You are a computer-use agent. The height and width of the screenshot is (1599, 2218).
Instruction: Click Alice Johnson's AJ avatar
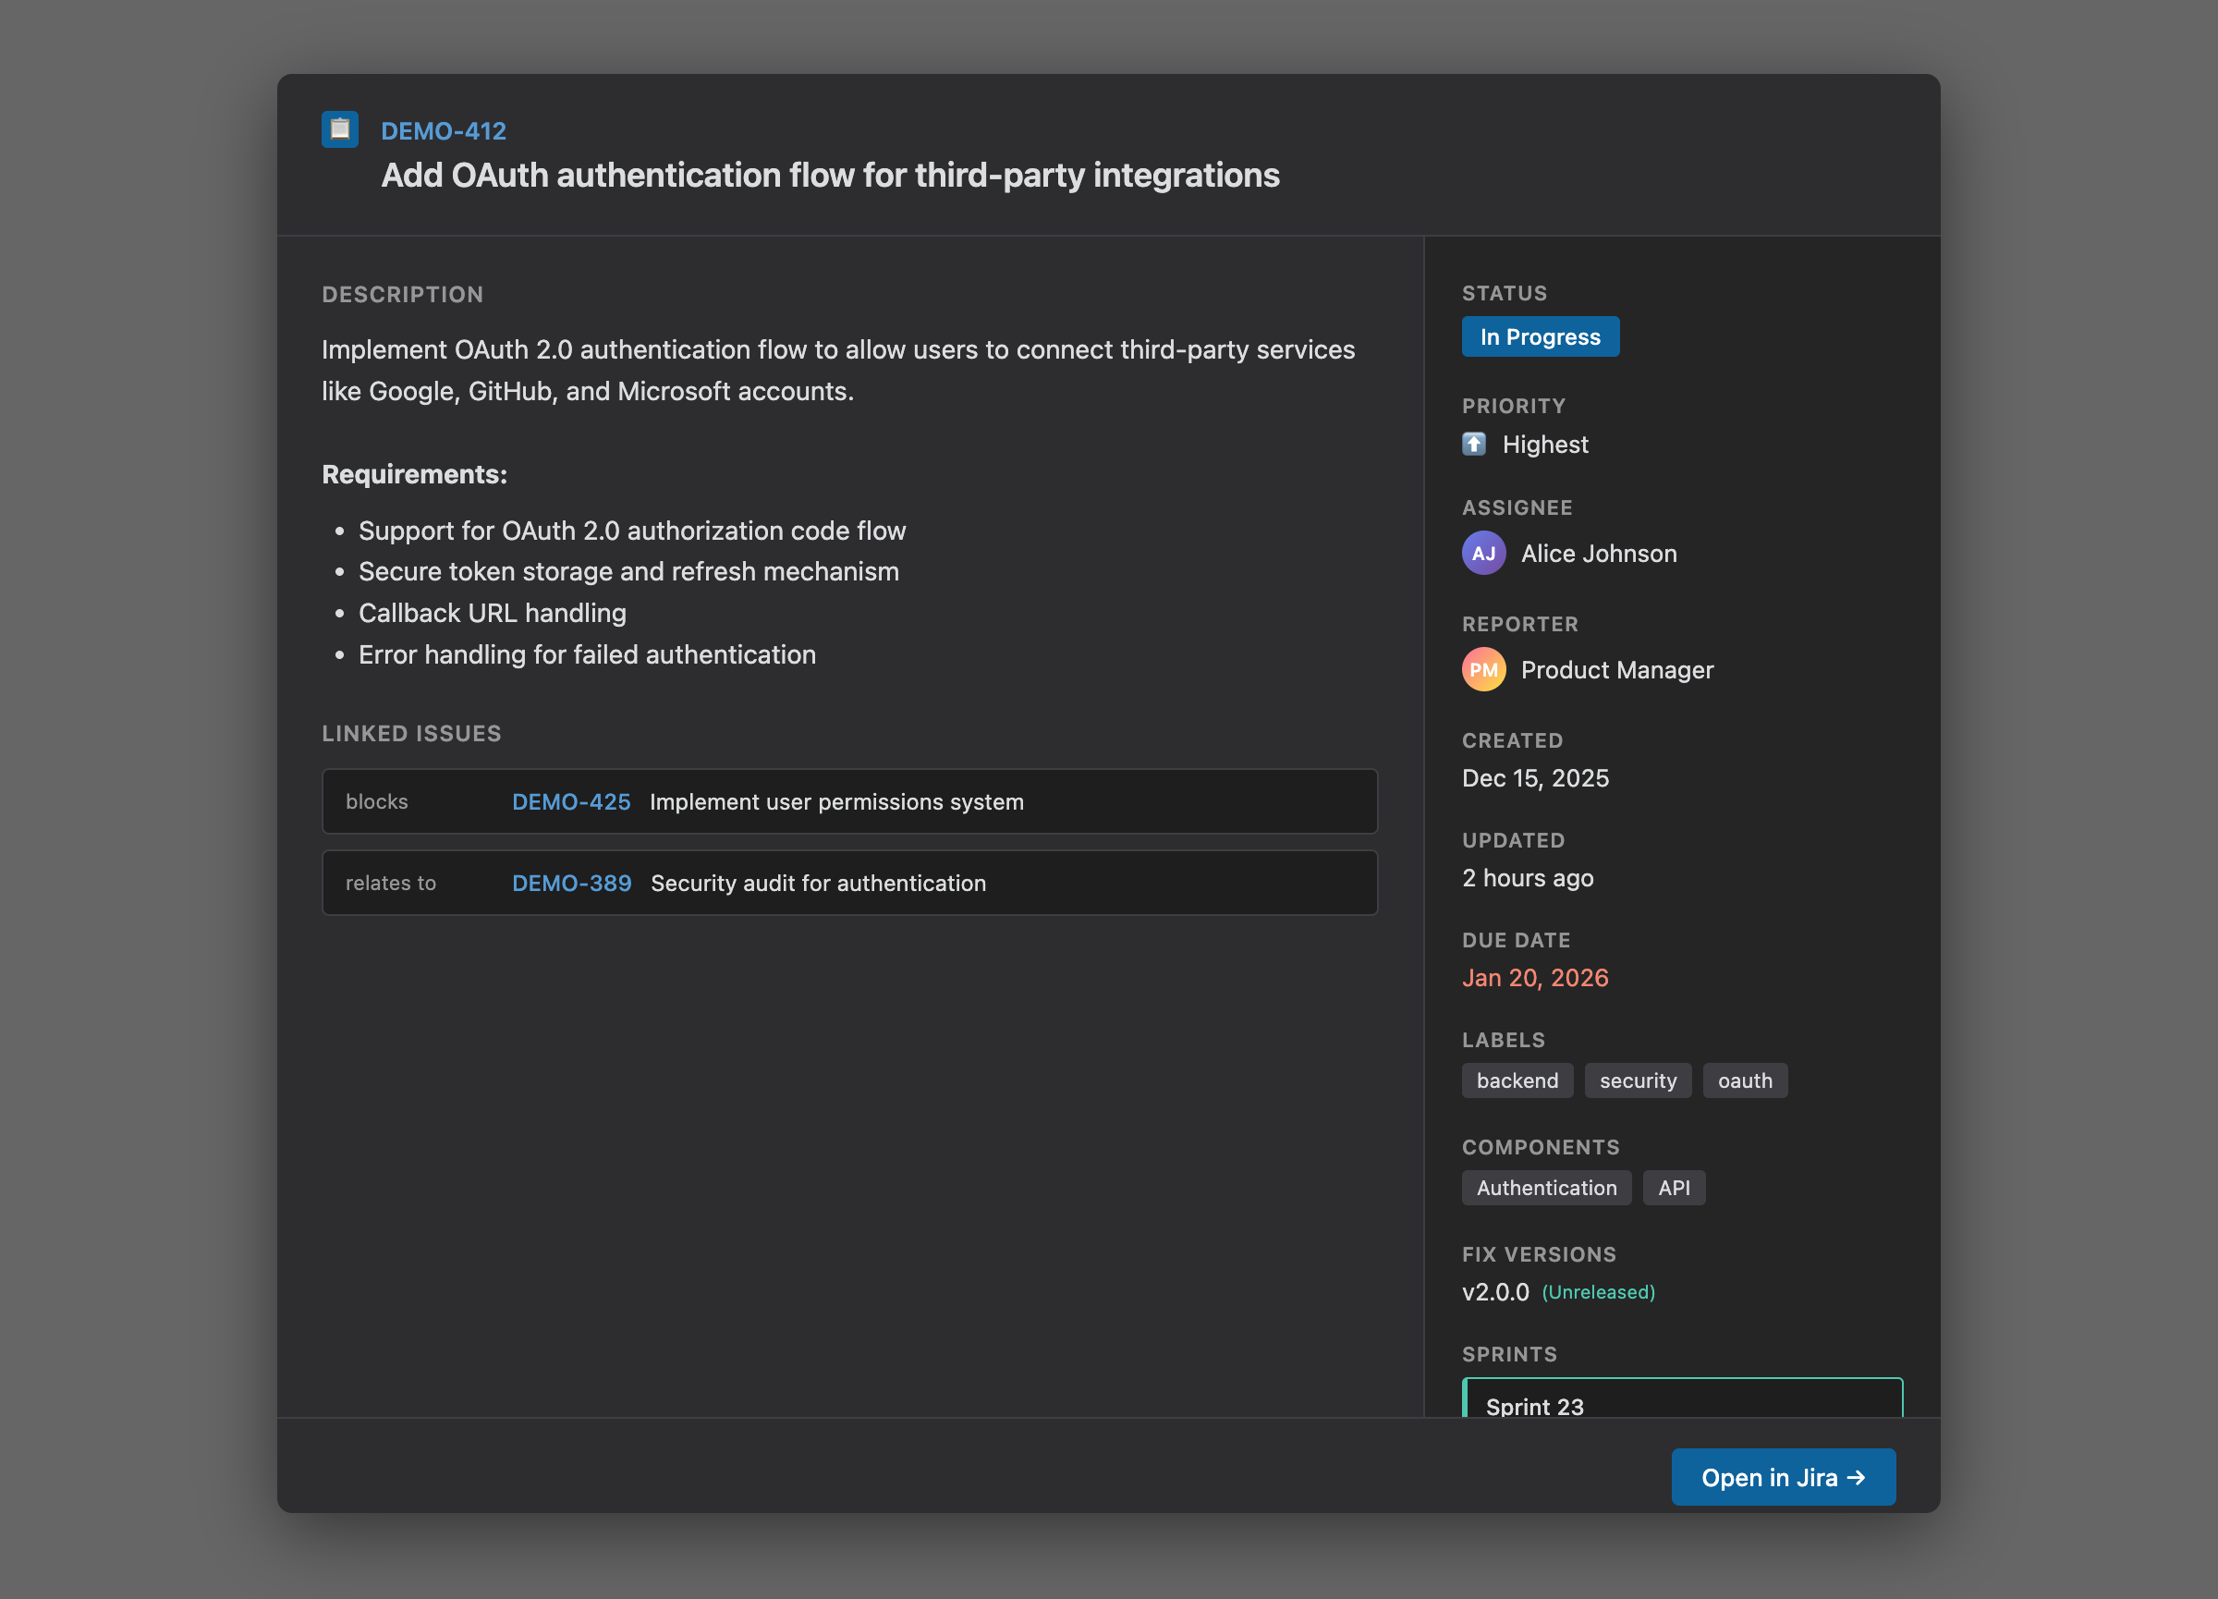coord(1483,554)
